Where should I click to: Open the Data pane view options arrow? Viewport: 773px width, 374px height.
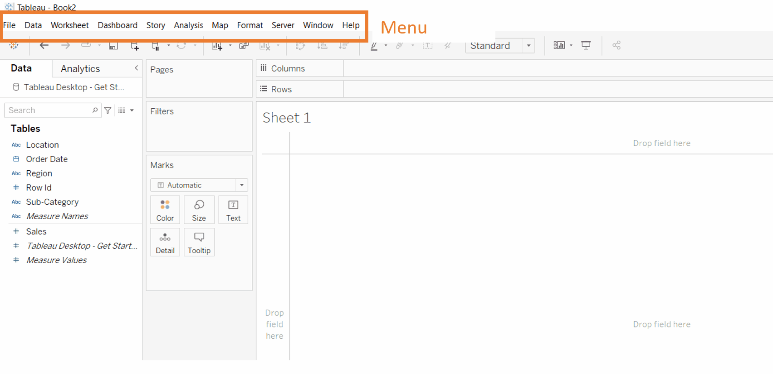[132, 110]
